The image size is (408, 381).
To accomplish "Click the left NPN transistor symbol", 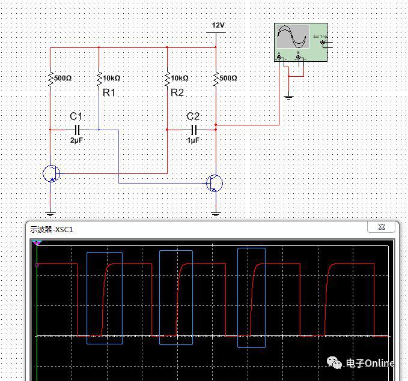I will [52, 174].
